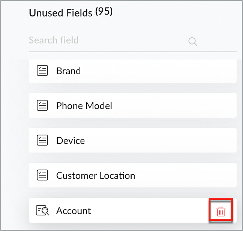
Task: Select the Phone Model text label
Action: (x=84, y=106)
